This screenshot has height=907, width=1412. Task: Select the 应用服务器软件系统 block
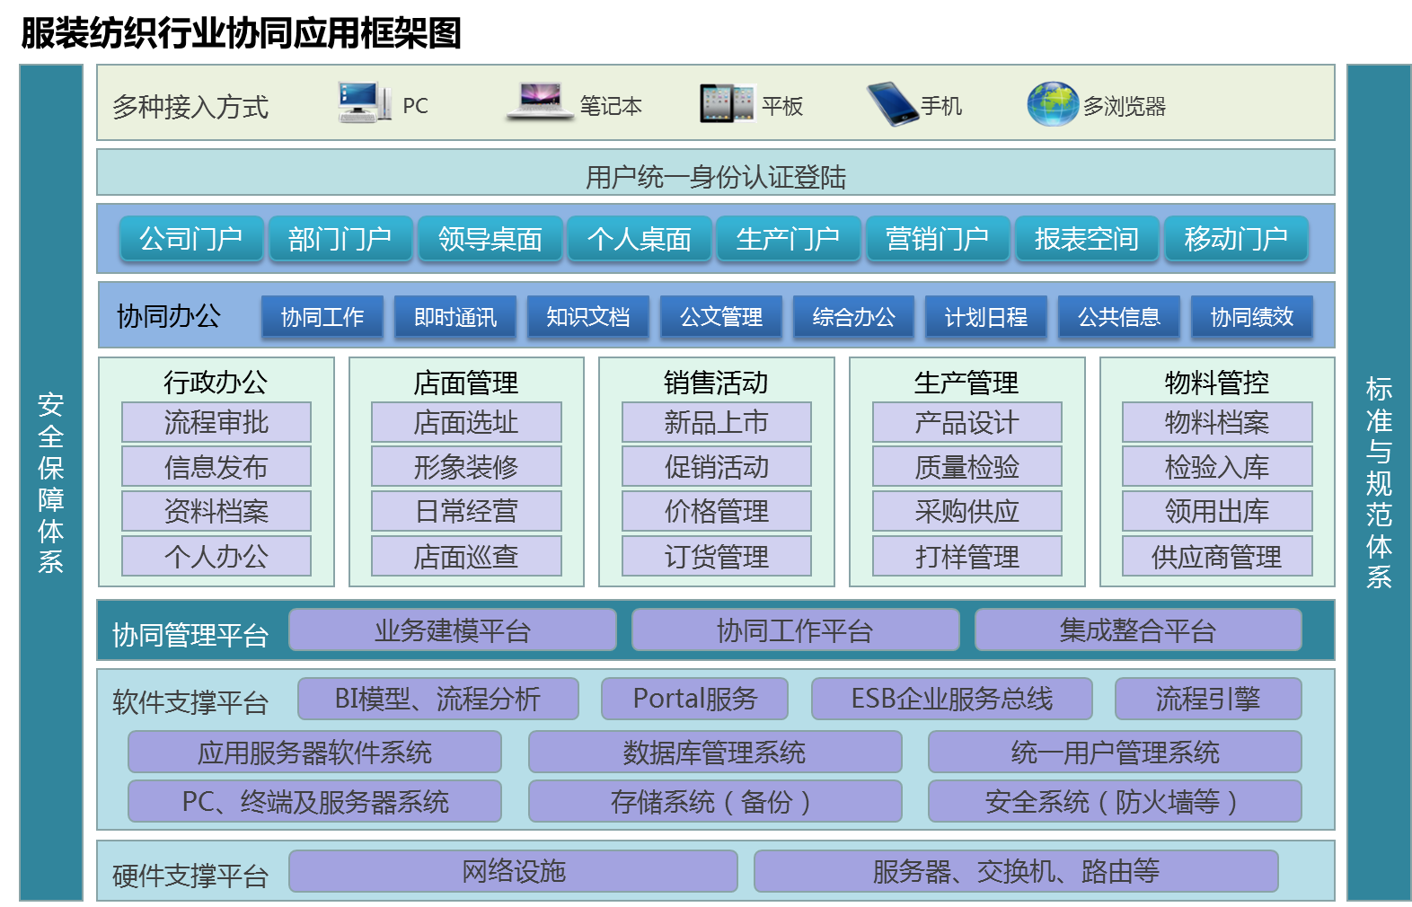coord(315,752)
